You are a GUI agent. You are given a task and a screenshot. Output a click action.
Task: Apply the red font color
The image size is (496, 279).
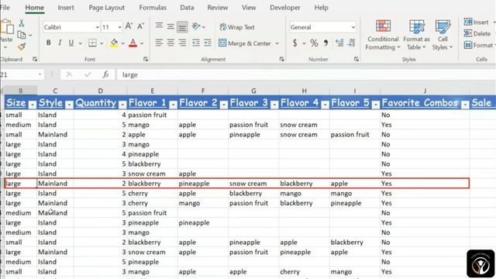[x=133, y=43]
